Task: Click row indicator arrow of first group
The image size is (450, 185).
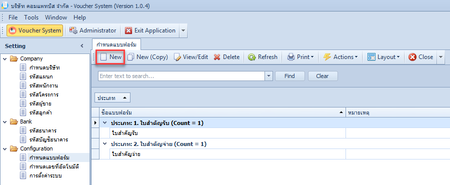Action: 95,123
